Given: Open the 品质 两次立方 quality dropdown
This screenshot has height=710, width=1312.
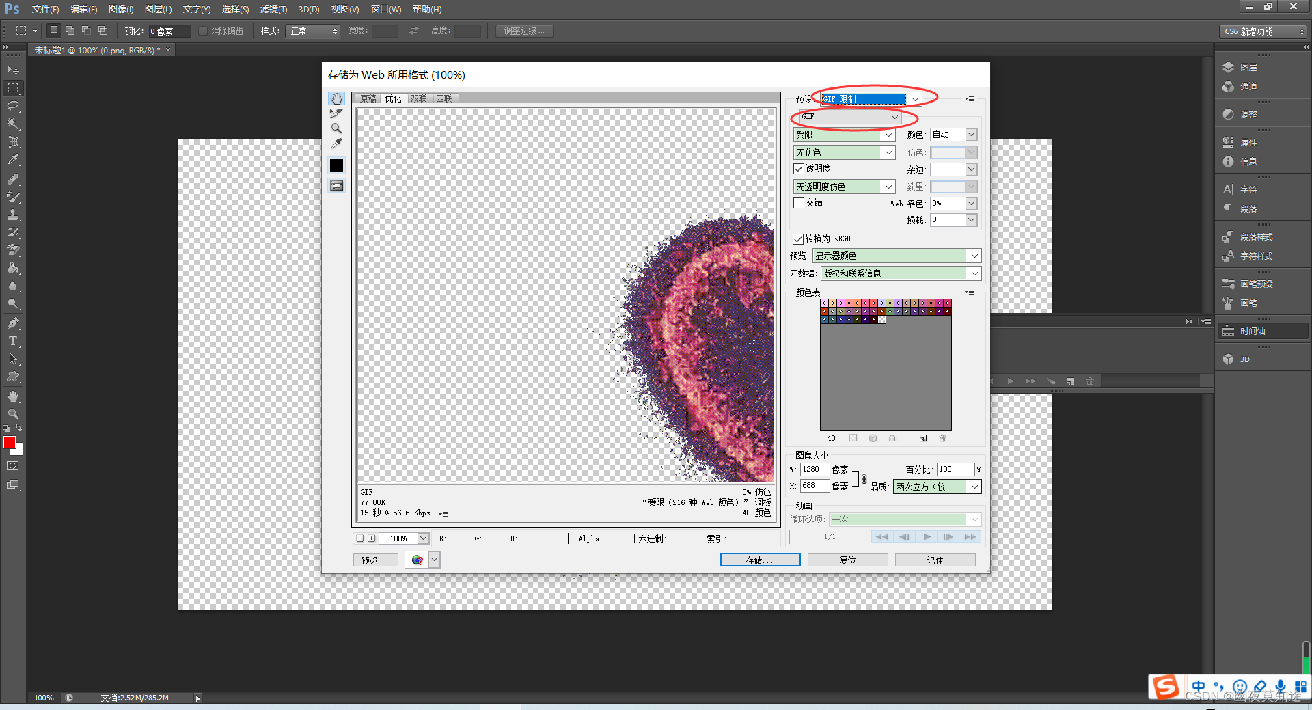Looking at the screenshot, I should coord(937,487).
